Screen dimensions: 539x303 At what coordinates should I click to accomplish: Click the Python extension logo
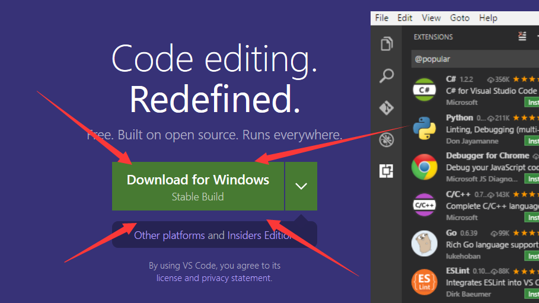424,129
